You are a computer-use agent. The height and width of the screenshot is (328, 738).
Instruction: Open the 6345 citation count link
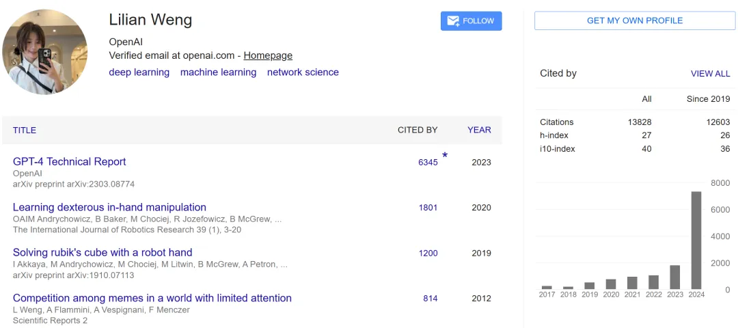click(428, 163)
